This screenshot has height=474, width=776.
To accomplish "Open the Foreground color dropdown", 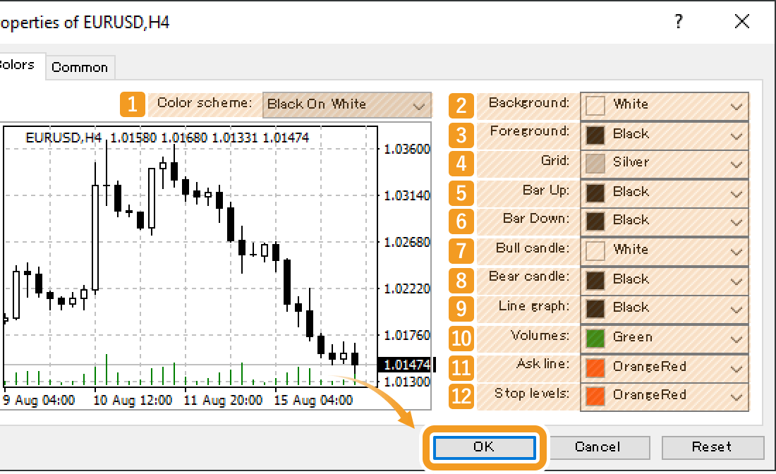I will pos(663,134).
